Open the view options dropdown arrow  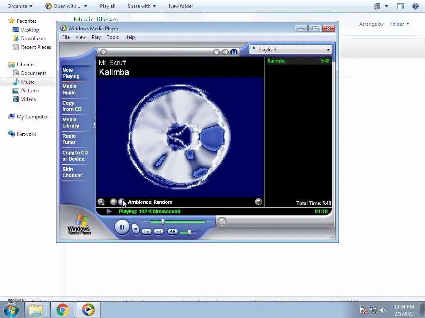[386, 6]
